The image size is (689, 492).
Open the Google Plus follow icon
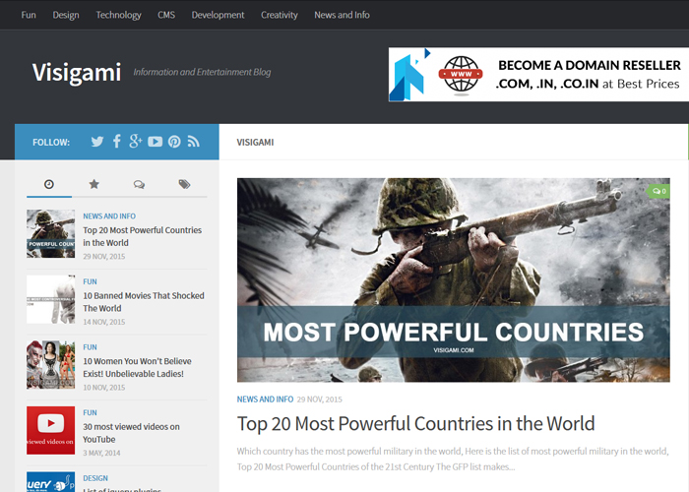point(136,142)
